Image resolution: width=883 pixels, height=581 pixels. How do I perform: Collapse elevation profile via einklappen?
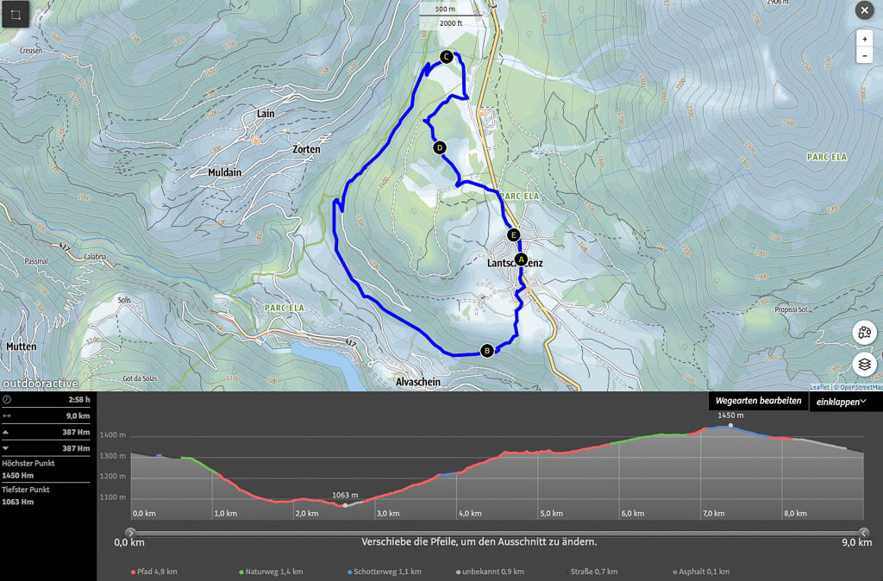pos(841,401)
